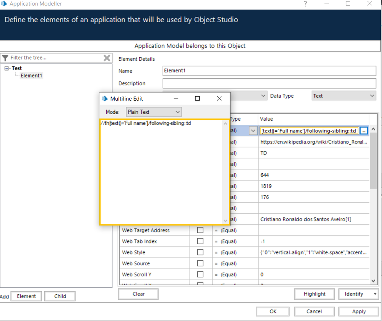This screenshot has width=382, height=321.
Task: Open the Data Type dropdown
Action: coord(344,96)
